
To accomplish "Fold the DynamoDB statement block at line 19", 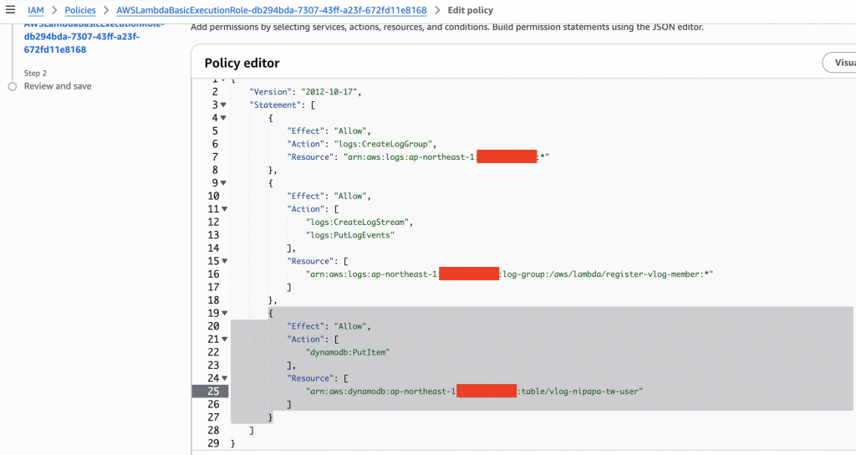I will tap(223, 314).
